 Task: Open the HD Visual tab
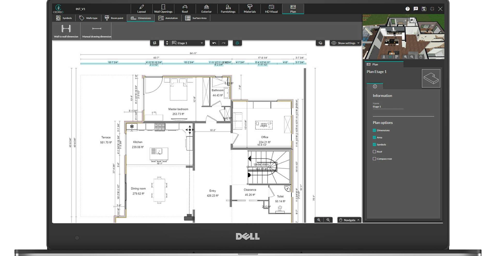click(271, 9)
